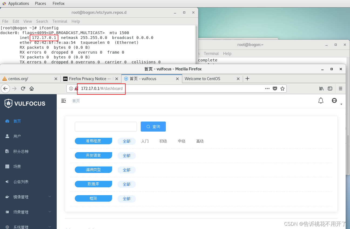Viewport: 350px width, 229px height.
Task: Open the Places menu in top bar
Action: [x=41, y=4]
